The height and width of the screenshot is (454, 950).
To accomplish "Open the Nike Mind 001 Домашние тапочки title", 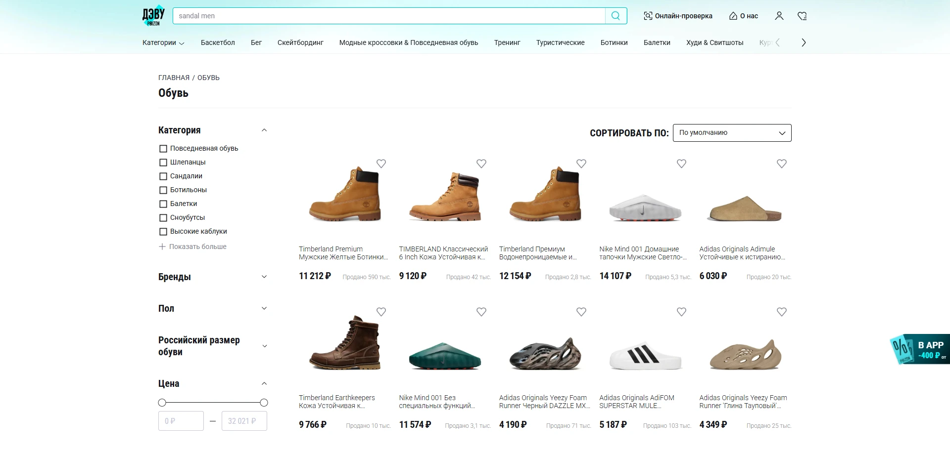I will coord(643,253).
